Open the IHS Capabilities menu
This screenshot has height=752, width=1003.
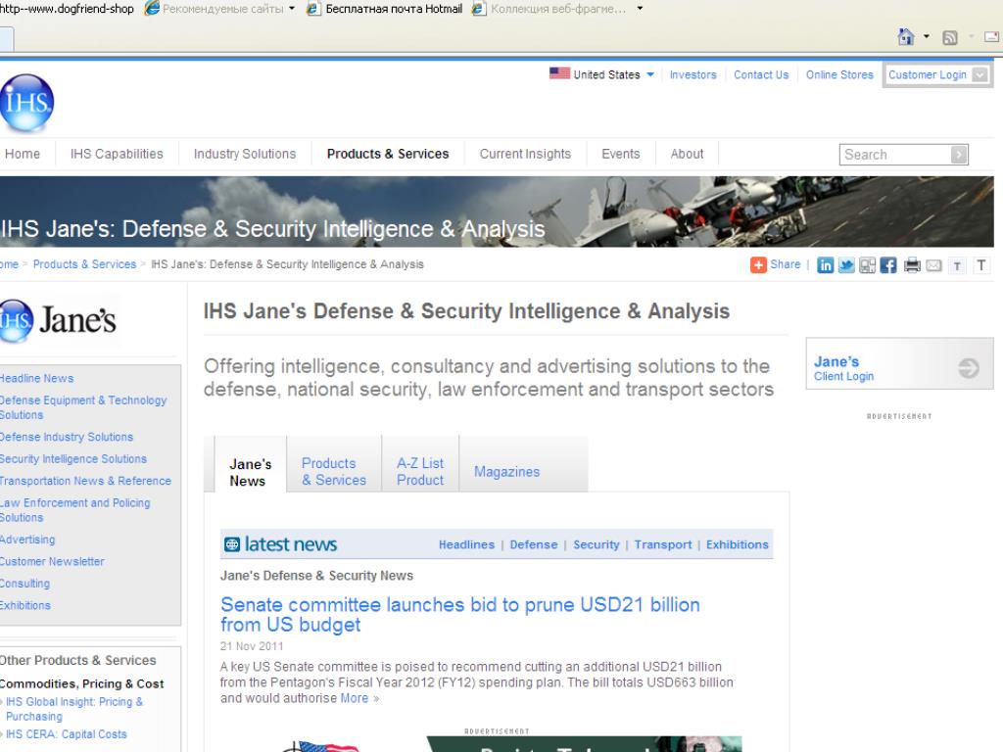(x=117, y=154)
